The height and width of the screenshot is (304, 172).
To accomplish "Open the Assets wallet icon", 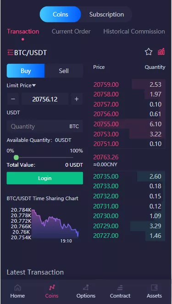I will (x=154, y=287).
